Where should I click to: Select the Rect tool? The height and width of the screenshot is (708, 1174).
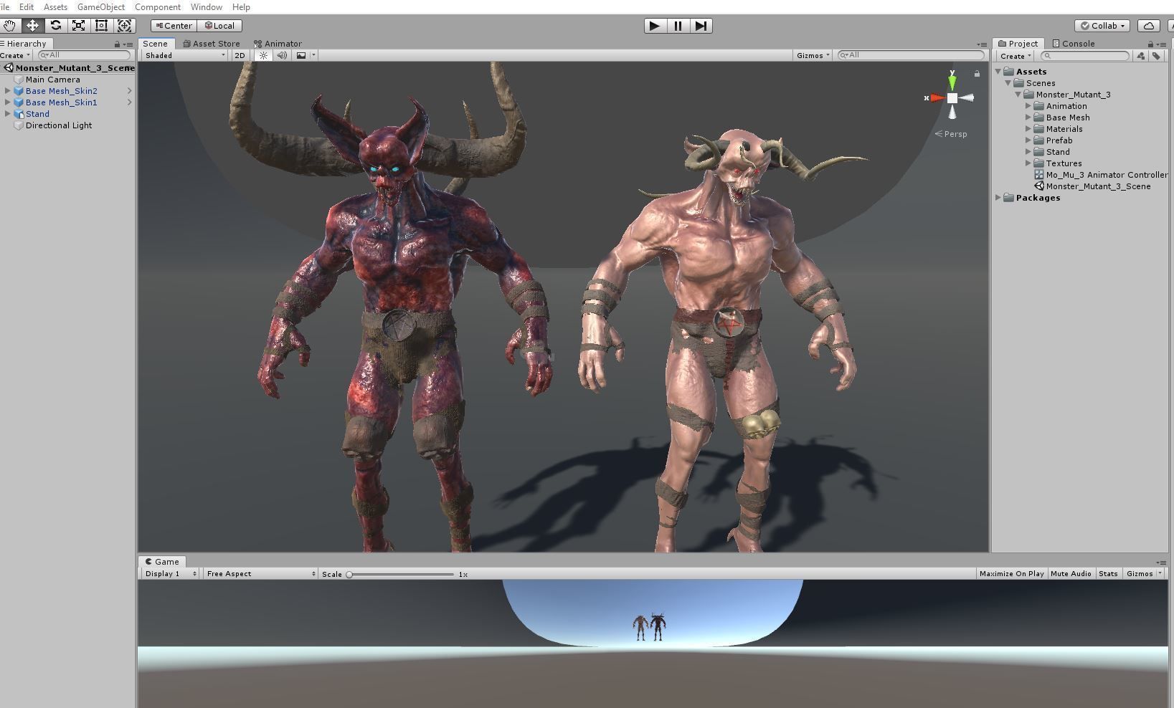pyautogui.click(x=101, y=25)
